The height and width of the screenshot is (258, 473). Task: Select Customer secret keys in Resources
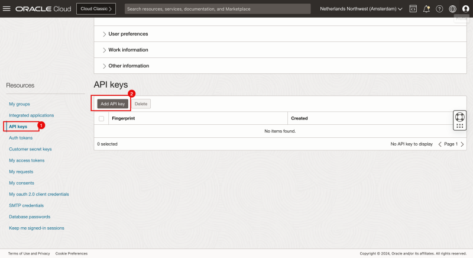[x=30, y=149]
